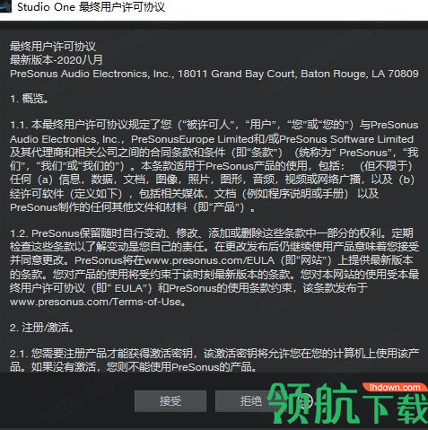Click the green 领航下载 watermark logo
The height and width of the screenshot is (430, 428).
[x=347, y=403]
